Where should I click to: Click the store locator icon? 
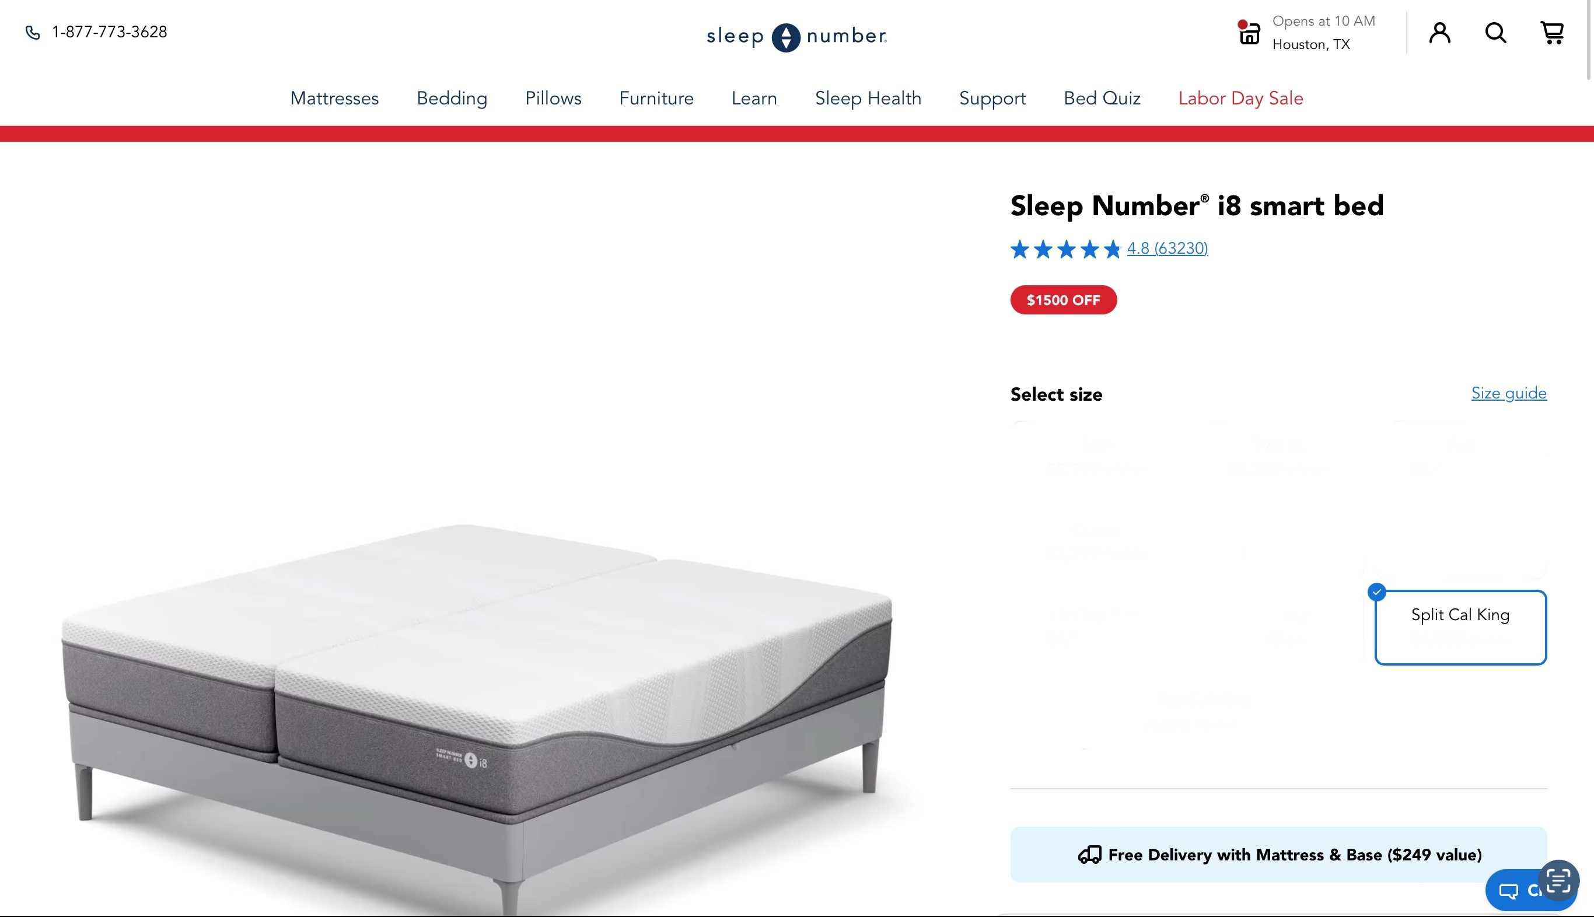(1249, 32)
